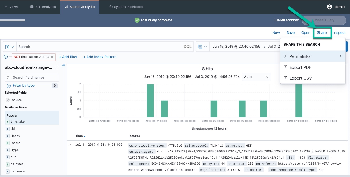The width and height of the screenshot is (350, 177).
Task: Click the link icon beside Permalinks
Action: [286, 56]
